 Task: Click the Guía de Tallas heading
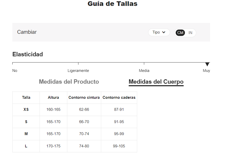113,4
